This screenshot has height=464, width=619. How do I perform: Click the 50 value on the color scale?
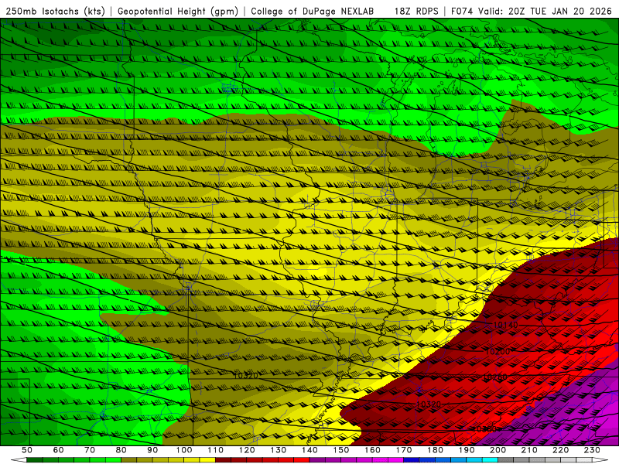(x=27, y=450)
